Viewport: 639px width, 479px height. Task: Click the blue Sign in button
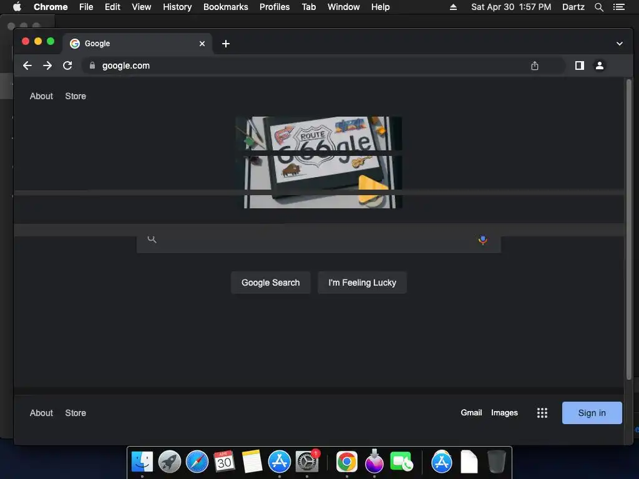pyautogui.click(x=592, y=413)
